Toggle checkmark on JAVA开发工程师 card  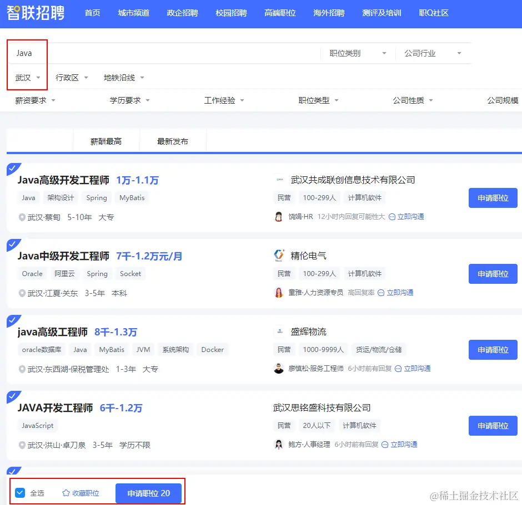click(13, 396)
